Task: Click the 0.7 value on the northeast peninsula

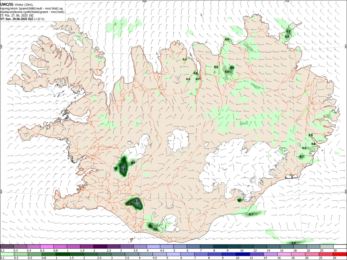Action: click(288, 31)
